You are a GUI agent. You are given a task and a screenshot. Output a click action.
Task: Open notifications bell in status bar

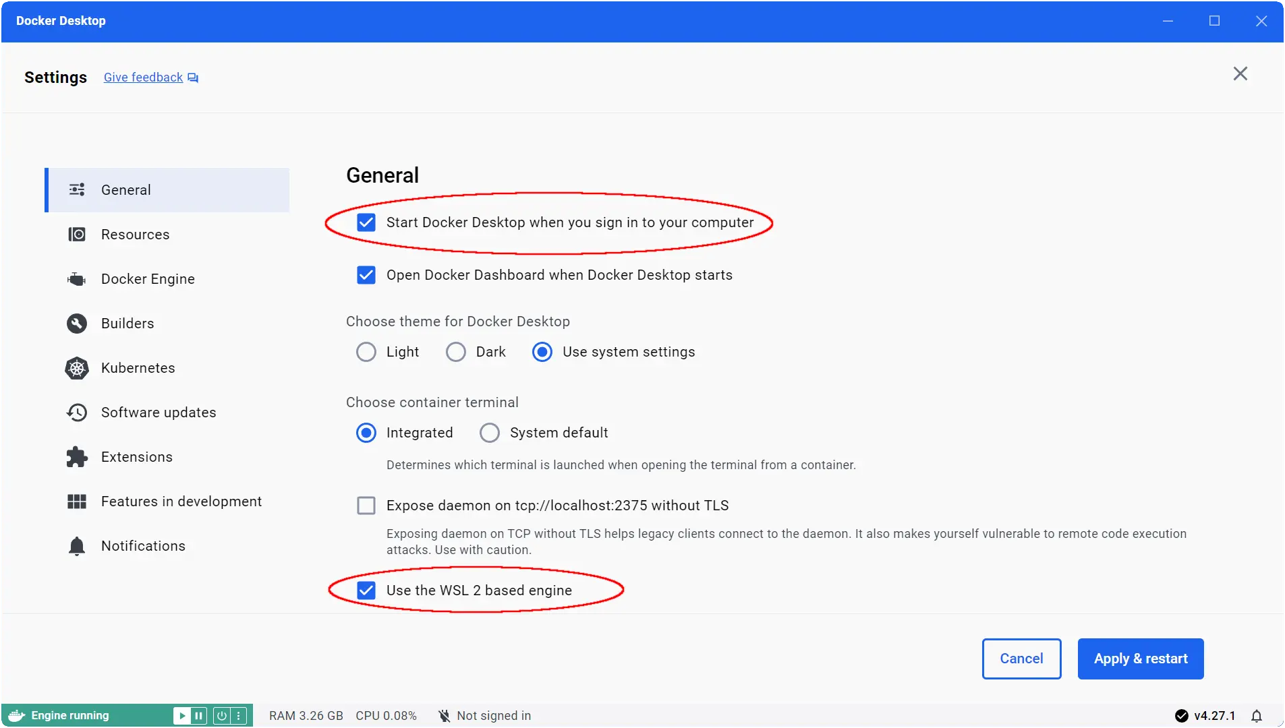coord(1257,716)
